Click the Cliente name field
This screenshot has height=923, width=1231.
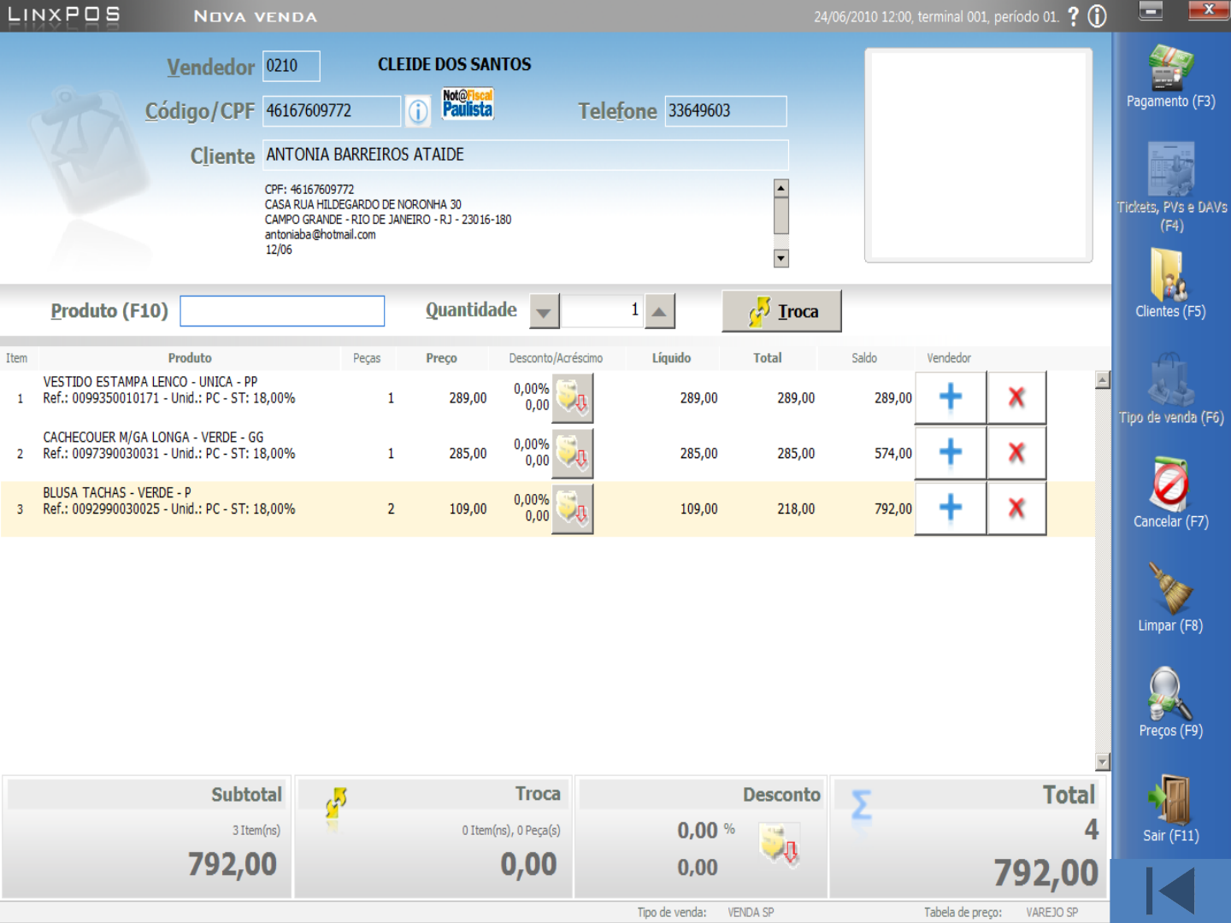pyautogui.click(x=525, y=155)
